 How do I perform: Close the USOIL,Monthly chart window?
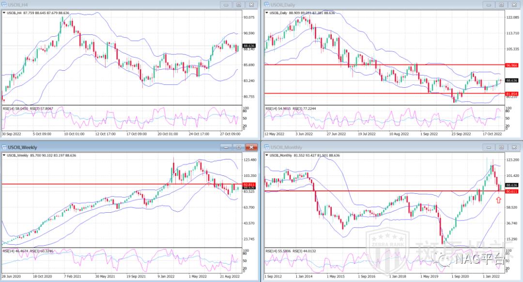point(514,147)
